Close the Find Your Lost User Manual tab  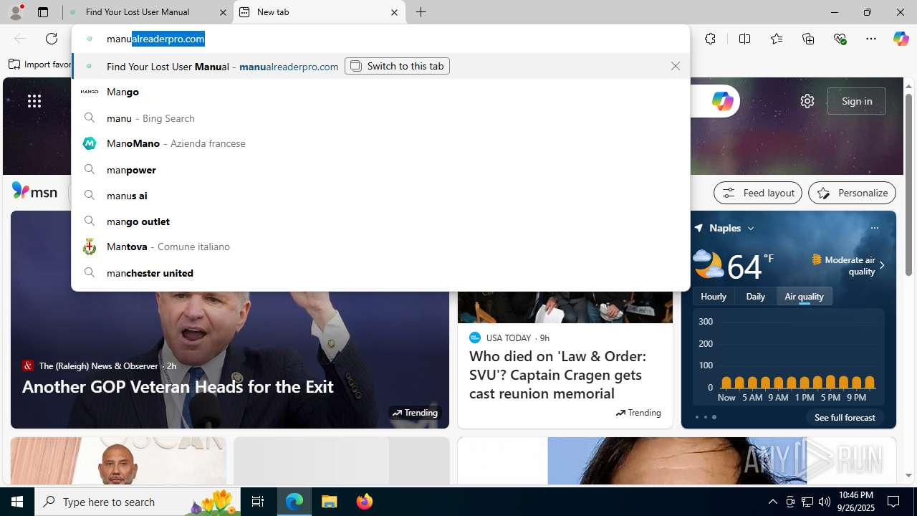point(222,12)
